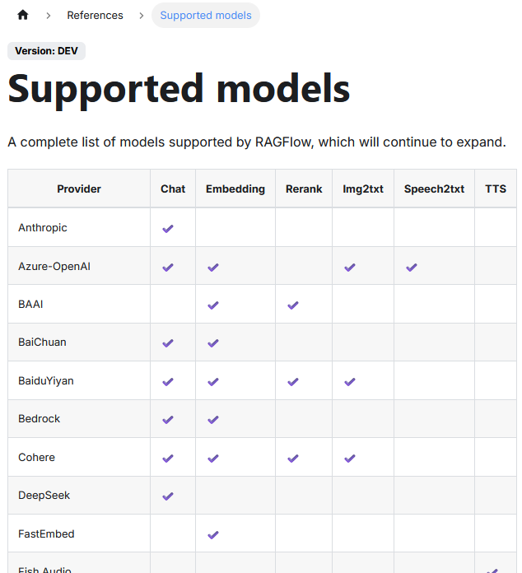Click the Supported models page heading
The image size is (522, 573).
(x=179, y=88)
